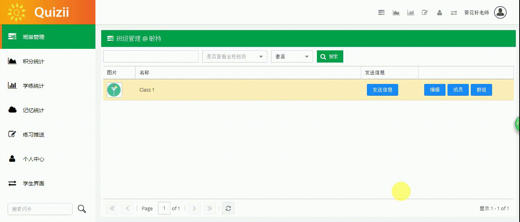Click the magnifier icon beside flashcard search

coord(82,209)
